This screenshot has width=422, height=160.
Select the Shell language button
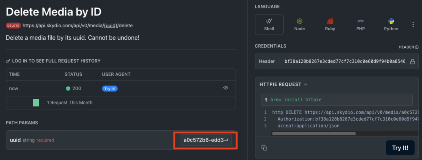click(269, 24)
